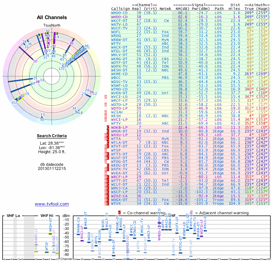Screen dimensions: 273x262
Task: Click the WXPX-TV callsign
Action: (119, 169)
